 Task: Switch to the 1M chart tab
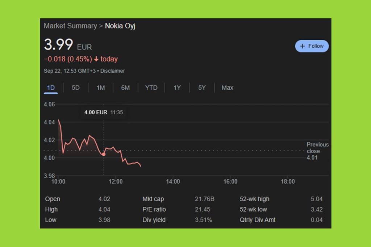tap(100, 88)
